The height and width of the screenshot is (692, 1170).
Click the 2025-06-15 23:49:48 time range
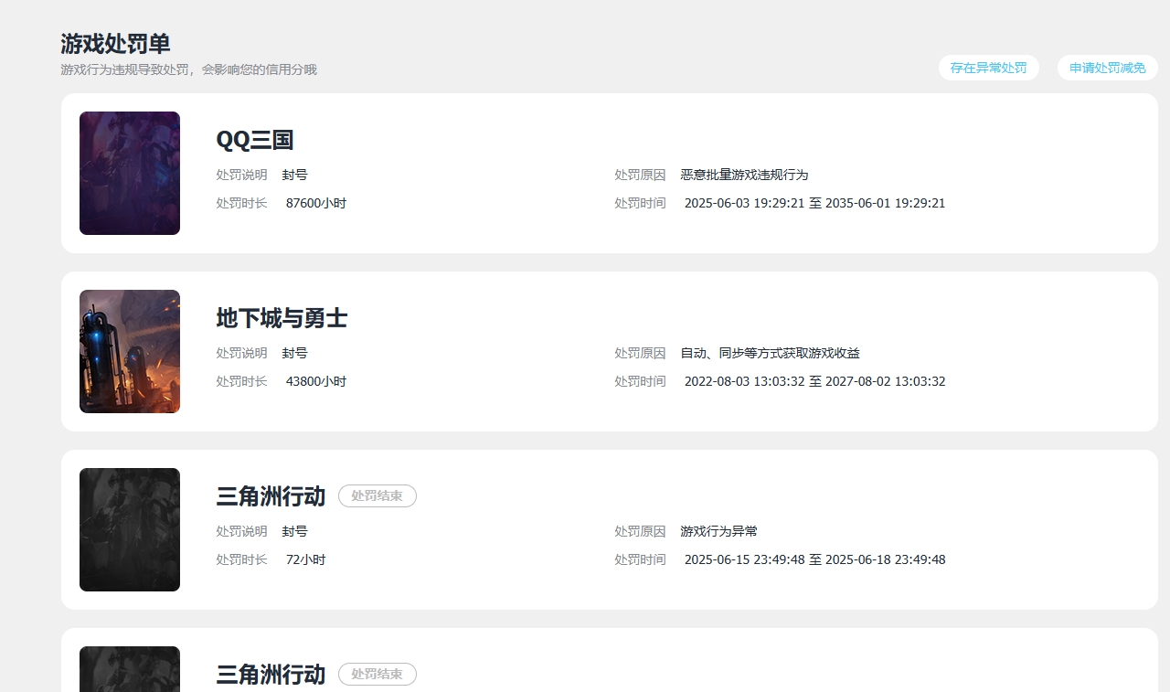point(814,559)
